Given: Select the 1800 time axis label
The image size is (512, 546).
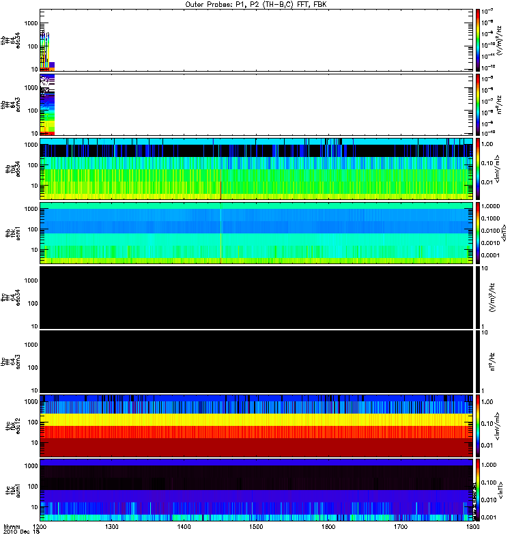Looking at the screenshot, I should pos(472,526).
